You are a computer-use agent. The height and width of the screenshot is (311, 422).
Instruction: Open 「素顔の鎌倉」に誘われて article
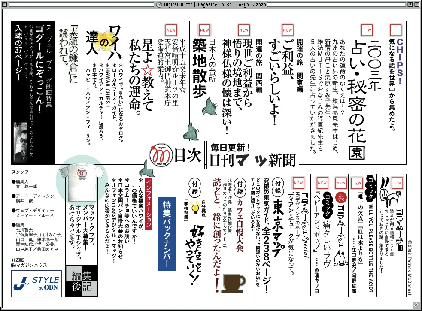coord(68,54)
